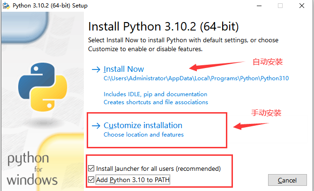Click the arrow icon beside Install Now
314x191 pixels.
pos(96,69)
